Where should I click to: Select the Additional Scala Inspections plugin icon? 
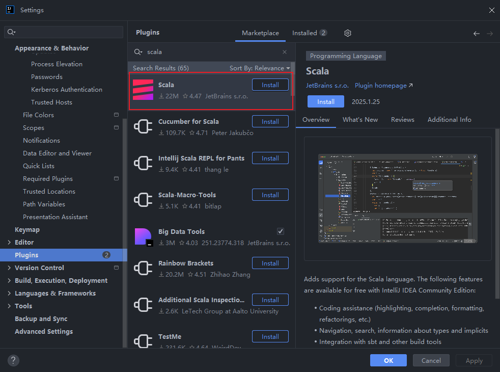[143, 305]
